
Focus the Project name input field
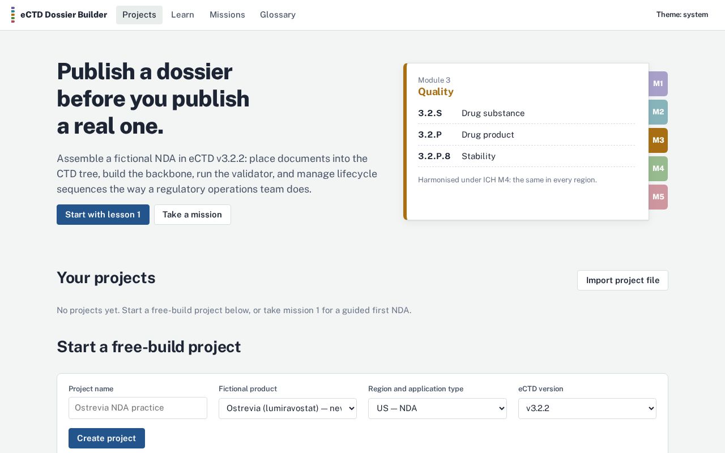tap(138, 408)
